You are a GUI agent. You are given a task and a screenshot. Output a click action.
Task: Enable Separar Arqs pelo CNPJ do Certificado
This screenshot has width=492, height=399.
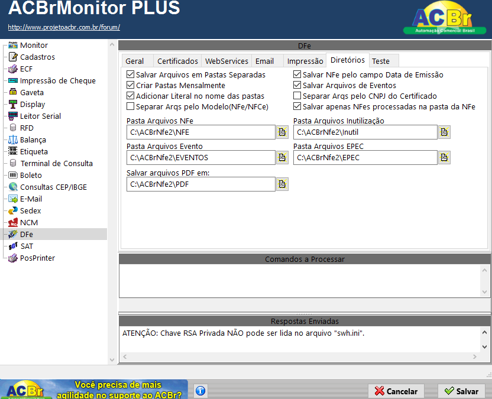297,96
